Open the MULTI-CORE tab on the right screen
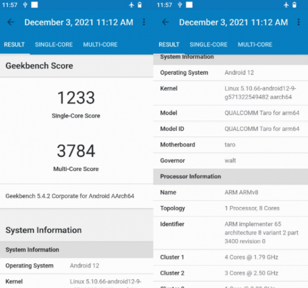Screen dimensions: 308x288 (255, 45)
